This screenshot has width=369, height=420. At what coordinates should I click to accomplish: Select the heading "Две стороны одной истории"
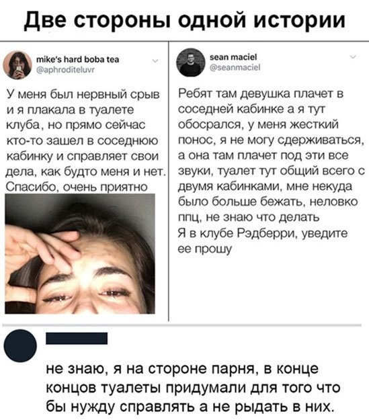184,20
